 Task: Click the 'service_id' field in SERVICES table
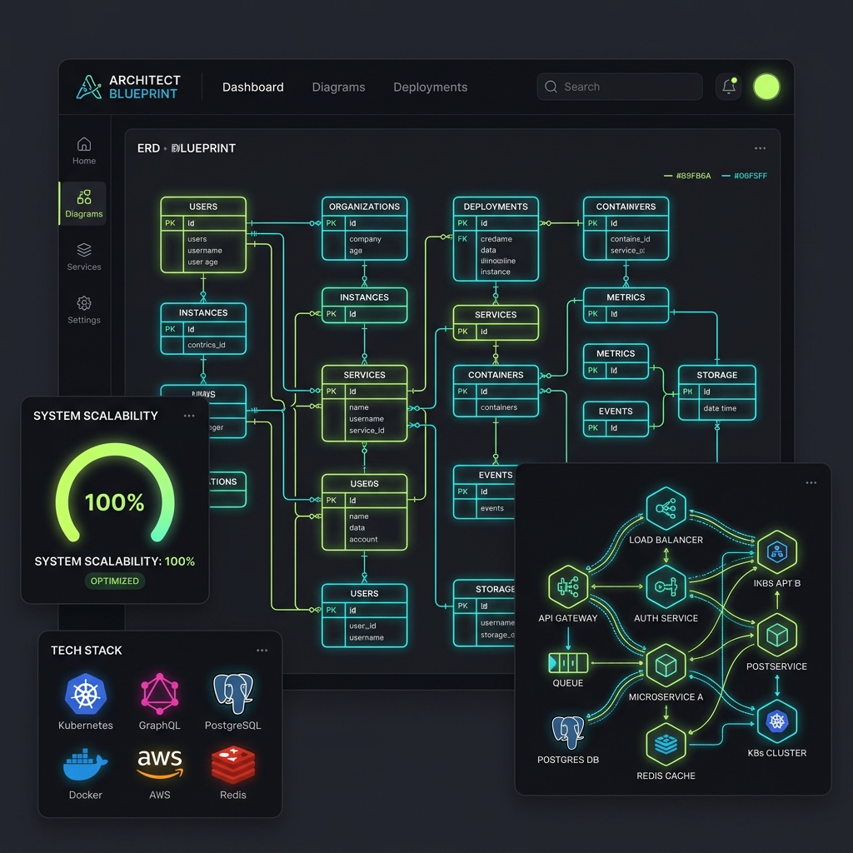pyautogui.click(x=367, y=431)
